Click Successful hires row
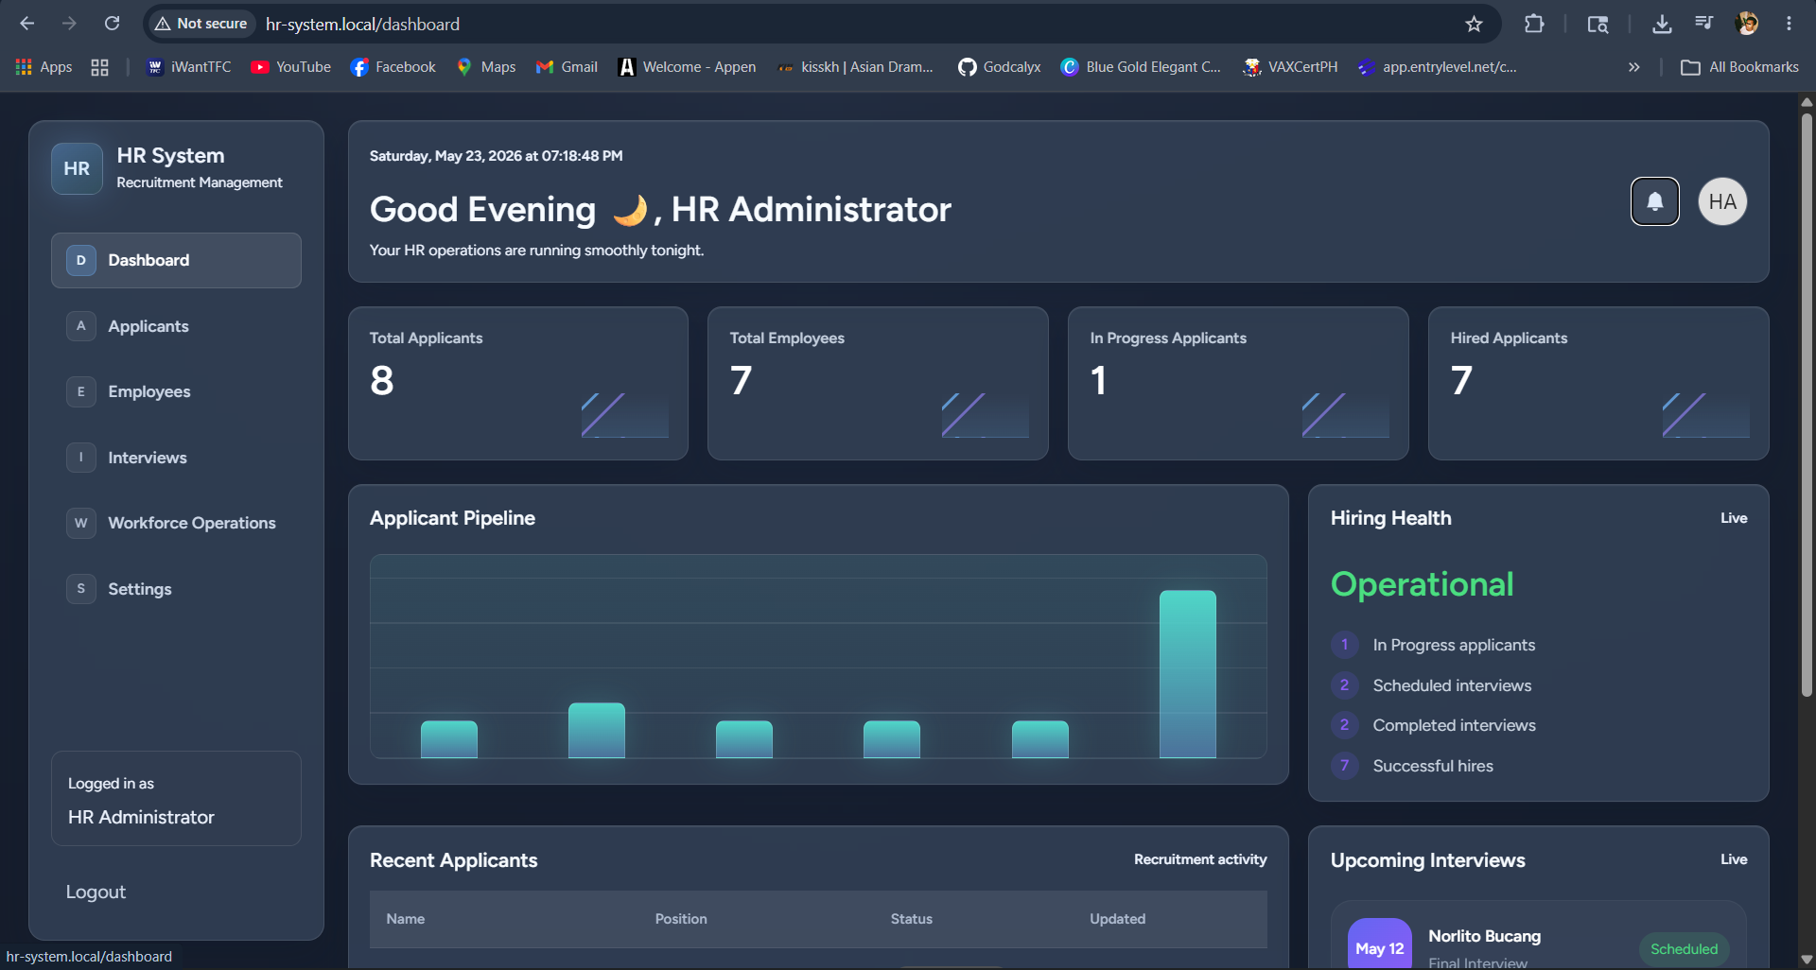This screenshot has width=1816, height=970. coord(1538,766)
